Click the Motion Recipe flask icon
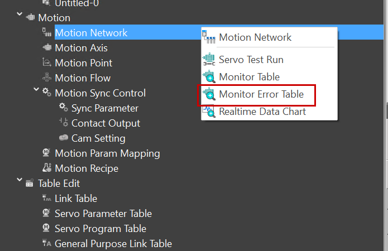 point(47,168)
